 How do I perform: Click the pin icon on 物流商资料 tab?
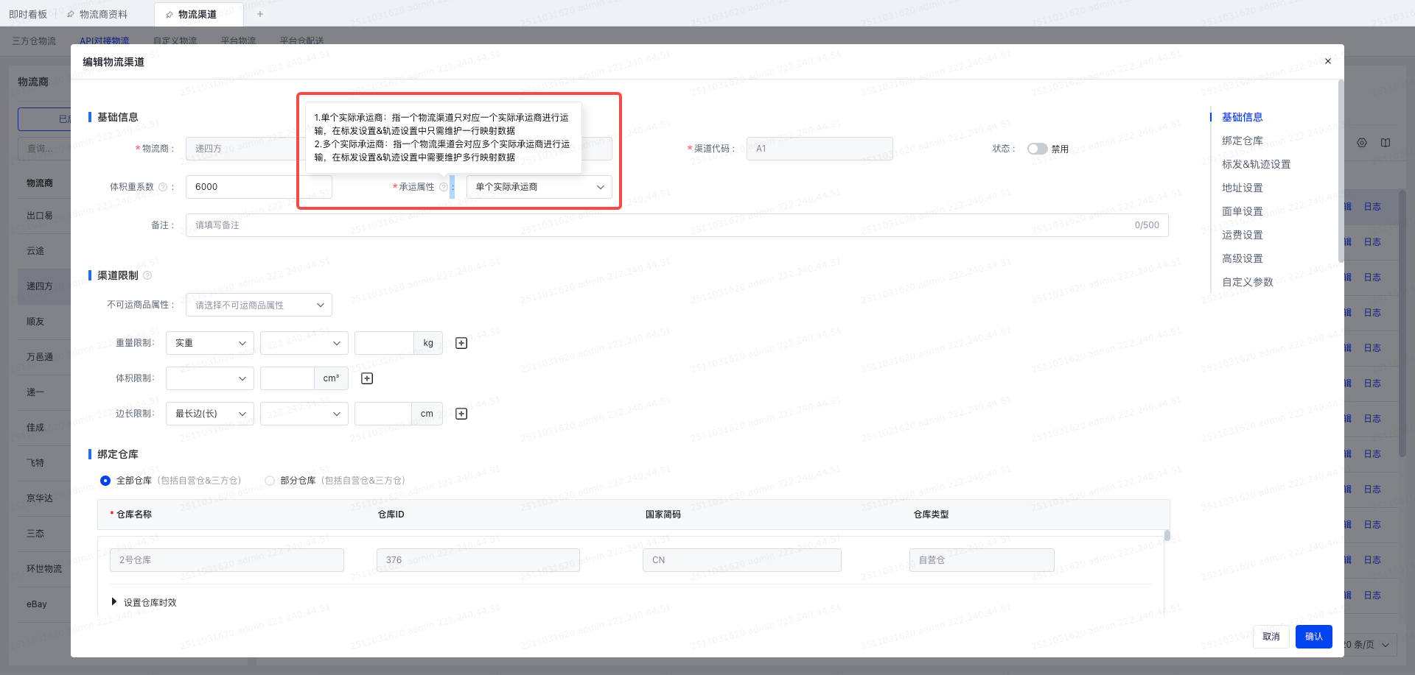(x=71, y=15)
